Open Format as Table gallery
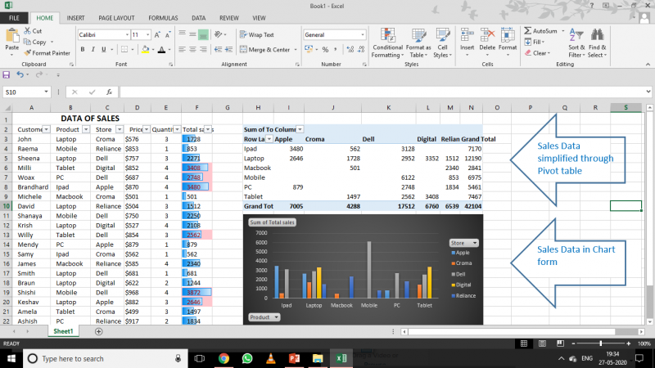The image size is (655, 368). coord(418,43)
